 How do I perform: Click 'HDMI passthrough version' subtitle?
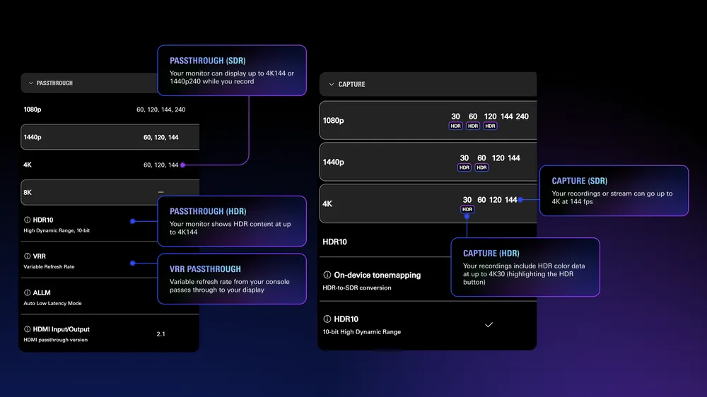pyautogui.click(x=55, y=340)
